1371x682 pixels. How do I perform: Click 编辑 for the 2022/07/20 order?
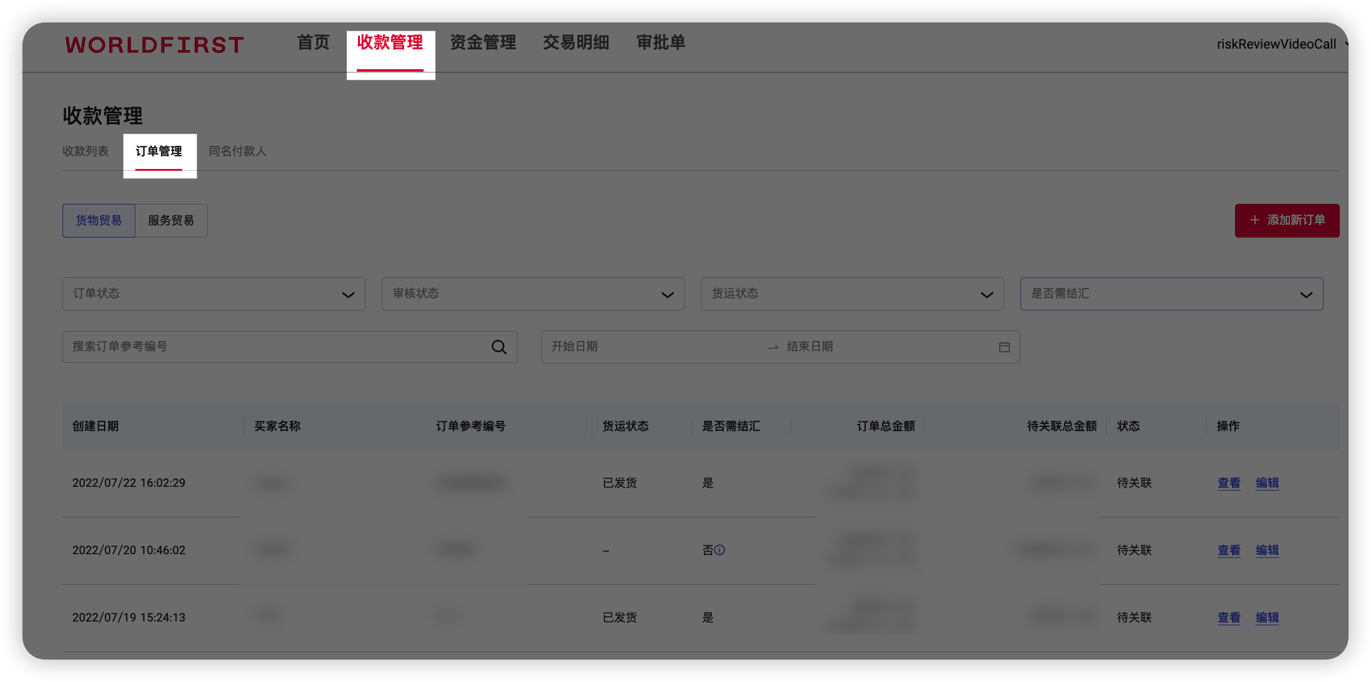[x=1267, y=550]
